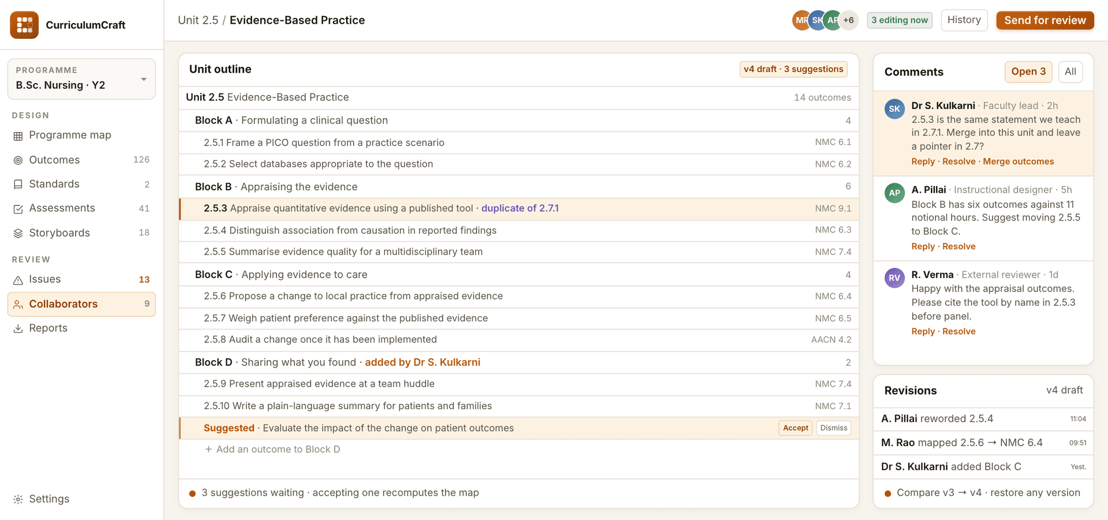
Task: Open the Programme map grid icon
Action: tap(18, 136)
